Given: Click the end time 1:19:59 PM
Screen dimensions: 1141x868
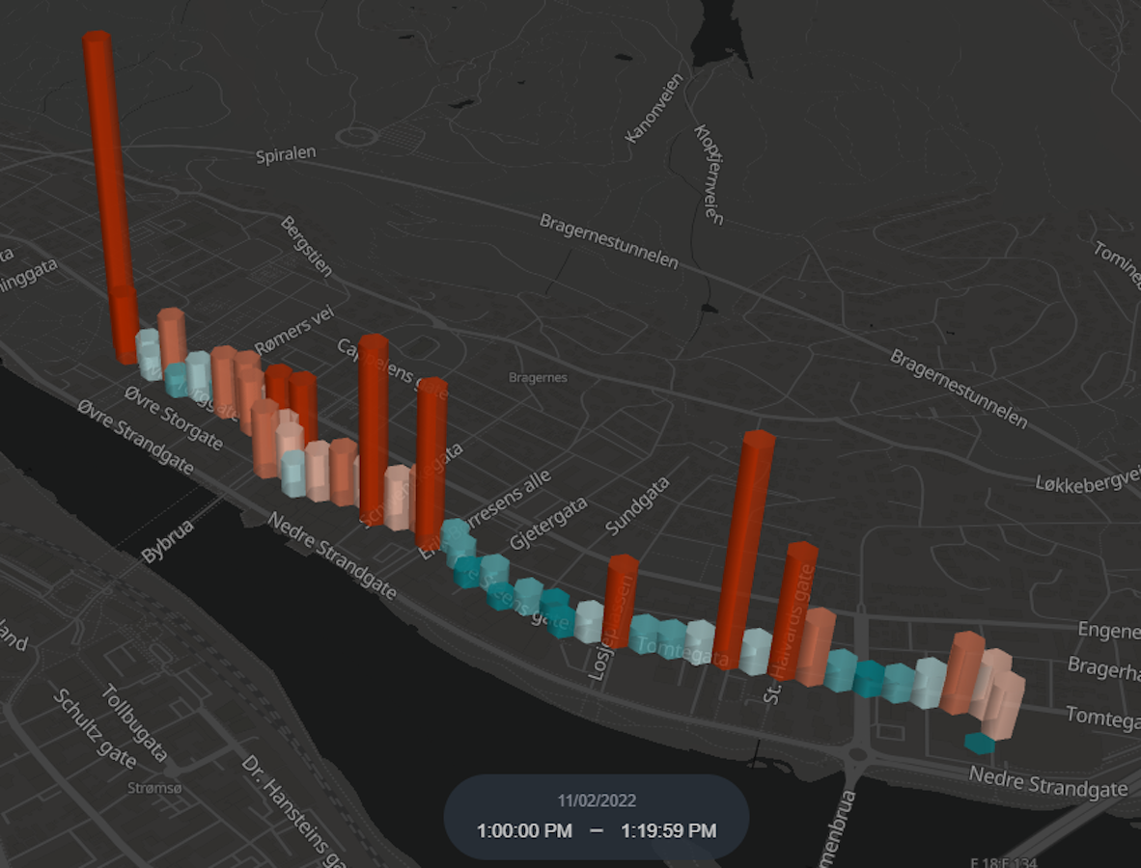Looking at the screenshot, I should (668, 830).
